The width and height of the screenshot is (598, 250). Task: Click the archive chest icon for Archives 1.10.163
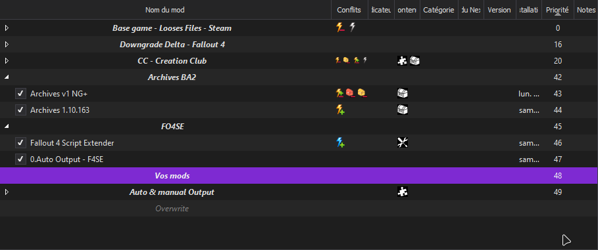tap(403, 110)
